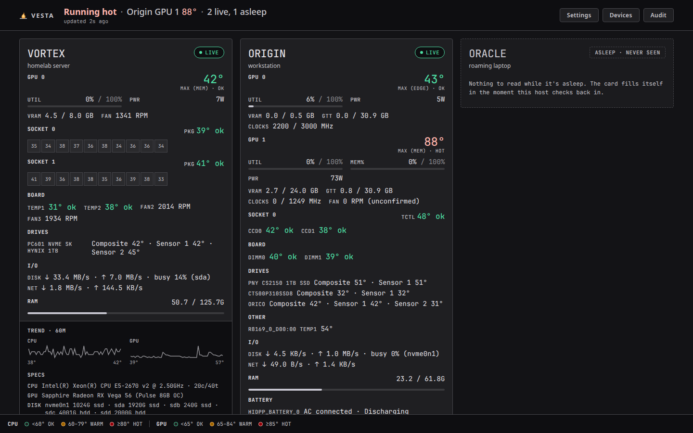Select the VORTEX host title

46,53
